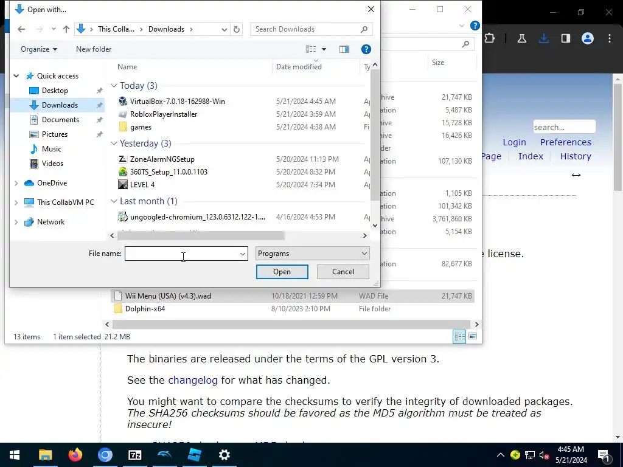Select Dolphin-x64 folder in Explorer window
The width and height of the screenshot is (623, 467).
click(145, 308)
